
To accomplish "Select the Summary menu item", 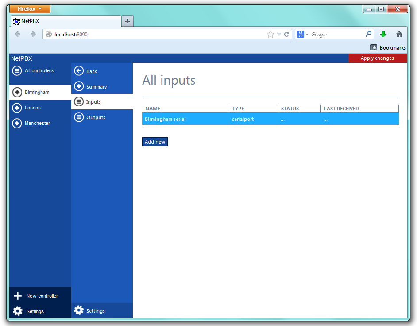I will [96, 87].
